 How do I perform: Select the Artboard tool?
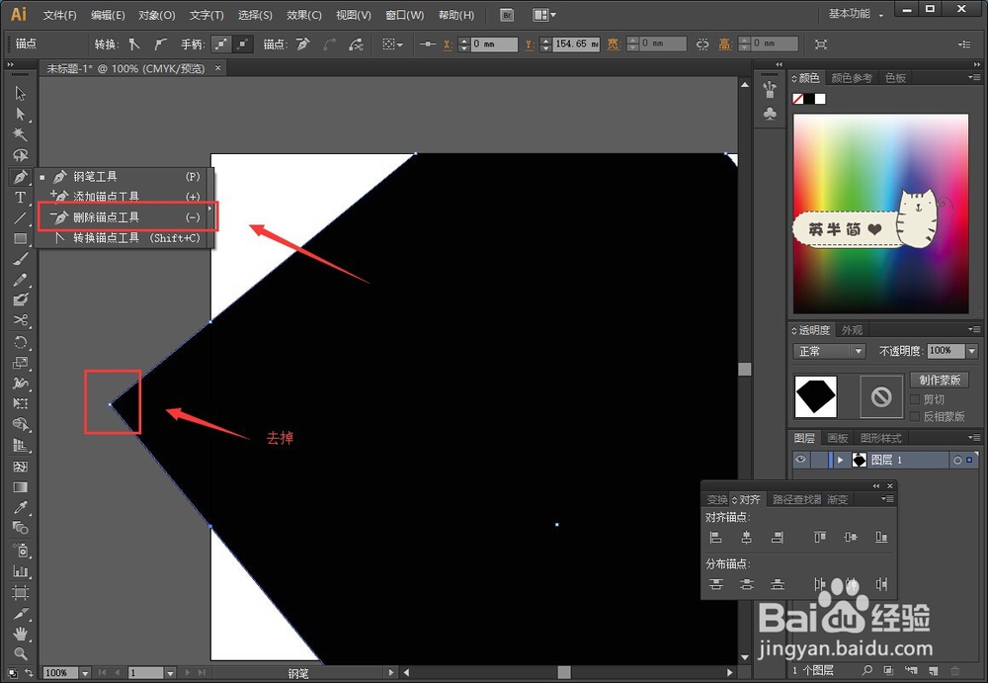pos(20,592)
